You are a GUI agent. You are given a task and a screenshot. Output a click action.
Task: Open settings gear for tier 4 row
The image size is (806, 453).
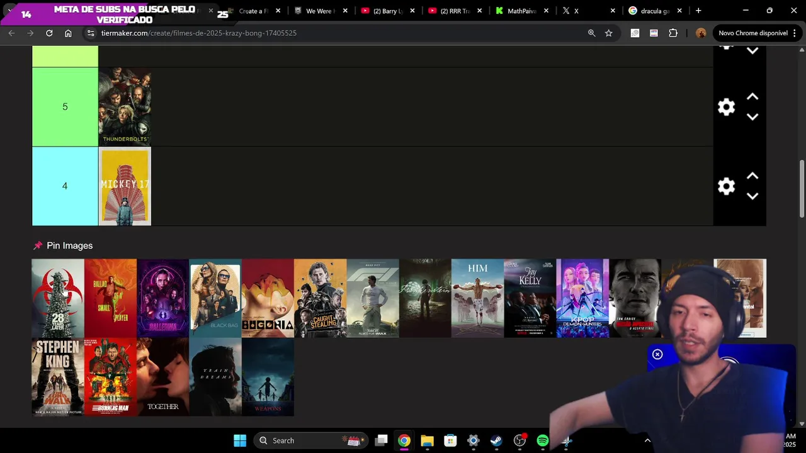pos(726,186)
